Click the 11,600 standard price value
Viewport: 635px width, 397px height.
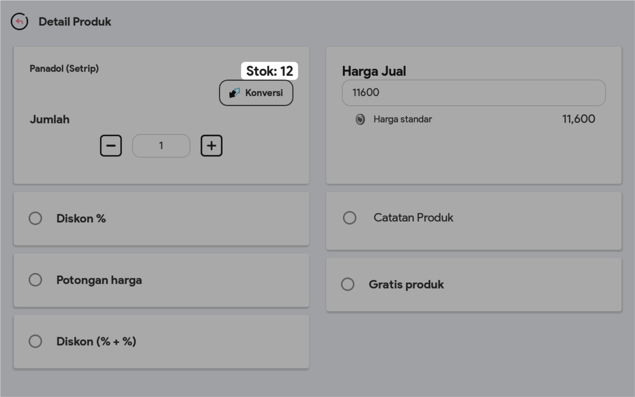[x=578, y=119]
